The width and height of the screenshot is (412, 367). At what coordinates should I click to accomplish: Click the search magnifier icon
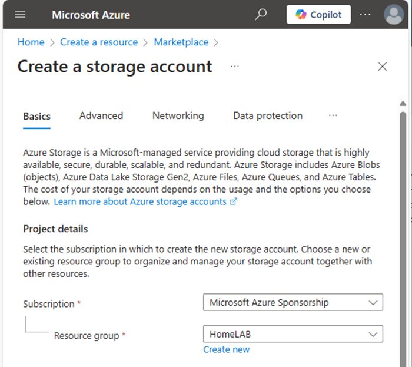261,15
